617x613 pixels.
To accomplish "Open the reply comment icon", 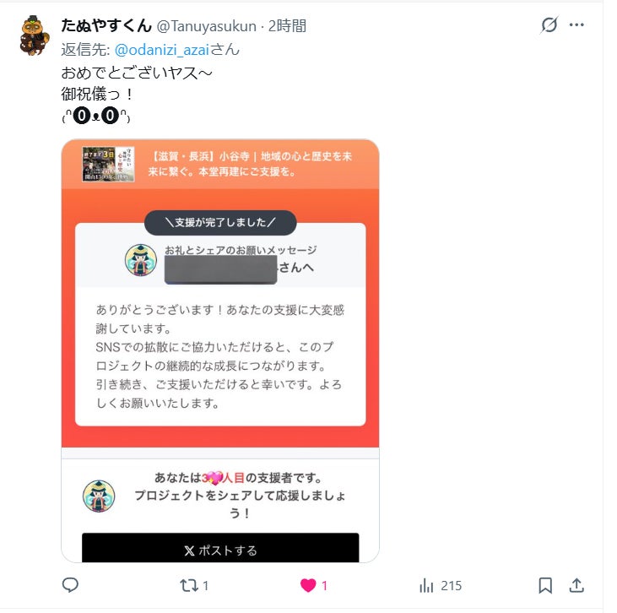I will pos(70,585).
